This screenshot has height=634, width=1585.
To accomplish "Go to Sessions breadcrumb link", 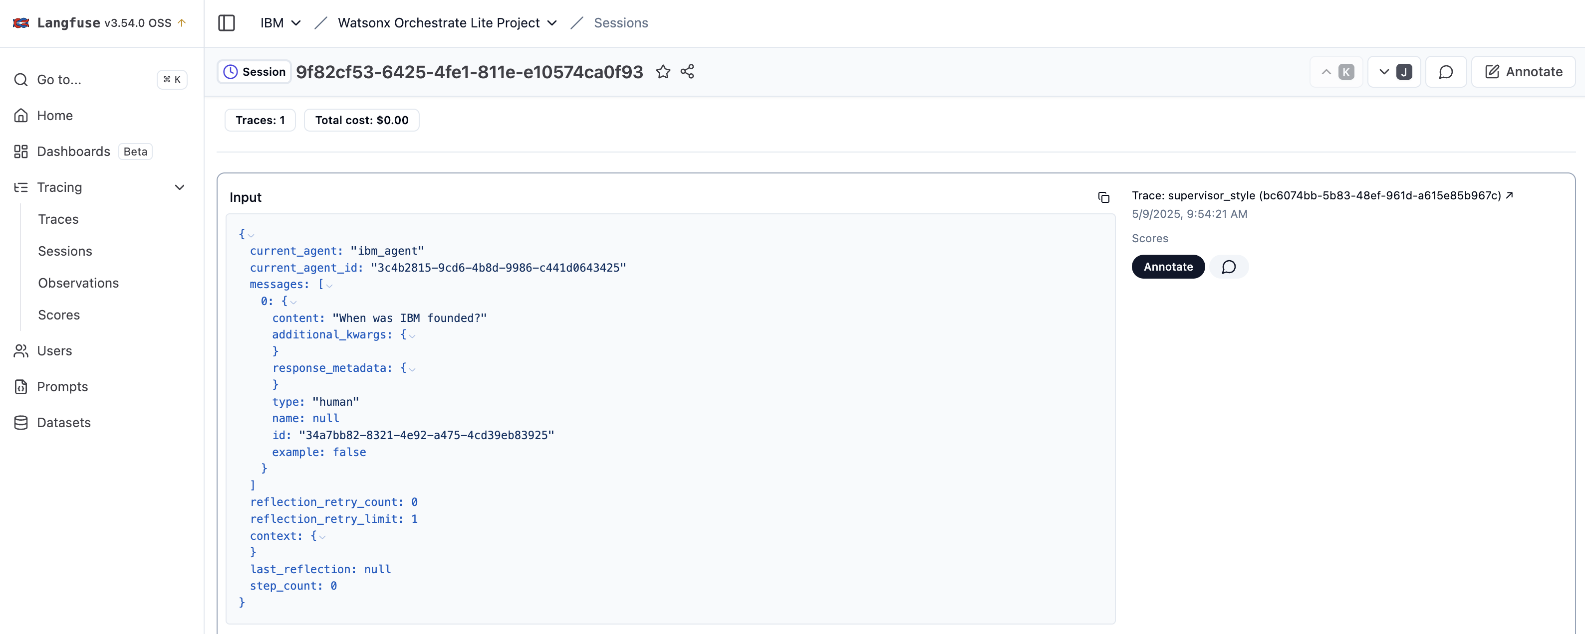I will coord(621,23).
